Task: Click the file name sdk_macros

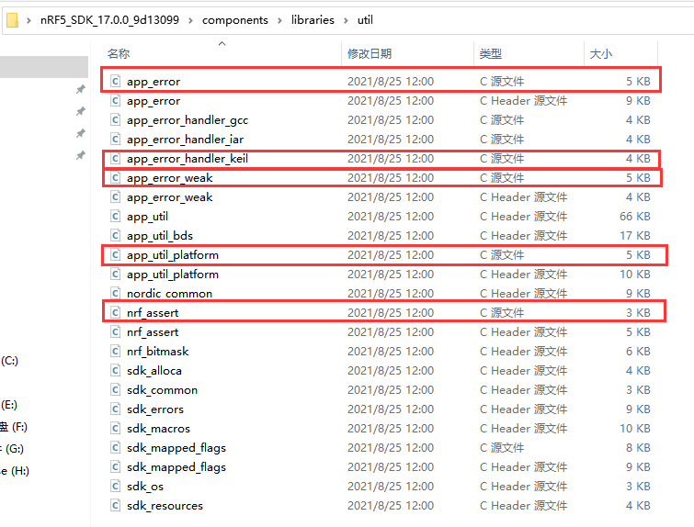Action: [158, 429]
